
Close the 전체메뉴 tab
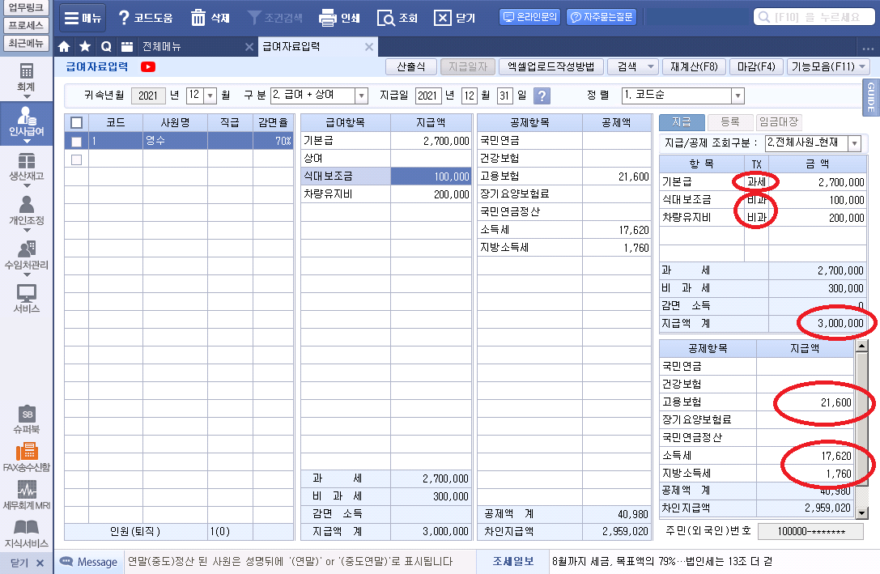click(x=249, y=47)
